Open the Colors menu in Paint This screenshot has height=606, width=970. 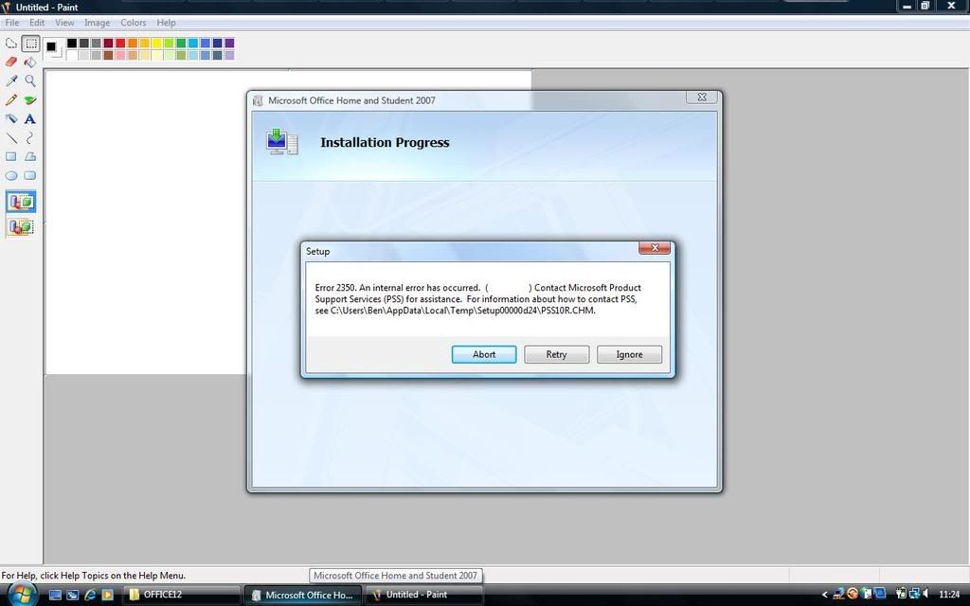[133, 23]
